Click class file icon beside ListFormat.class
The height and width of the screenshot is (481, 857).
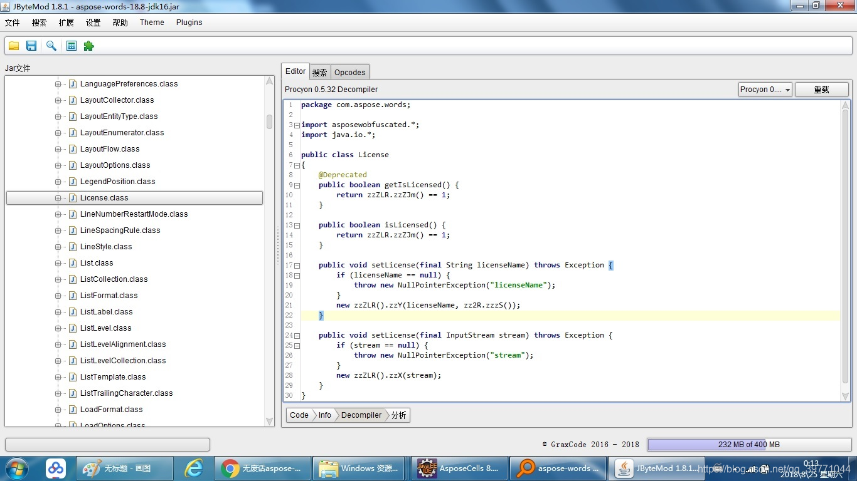click(x=73, y=296)
